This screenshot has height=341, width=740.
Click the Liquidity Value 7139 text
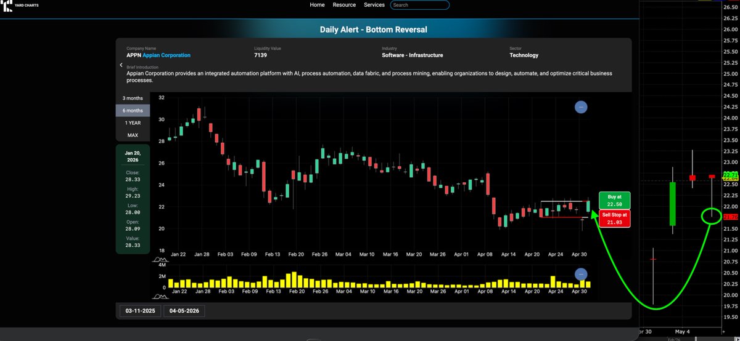[260, 55]
